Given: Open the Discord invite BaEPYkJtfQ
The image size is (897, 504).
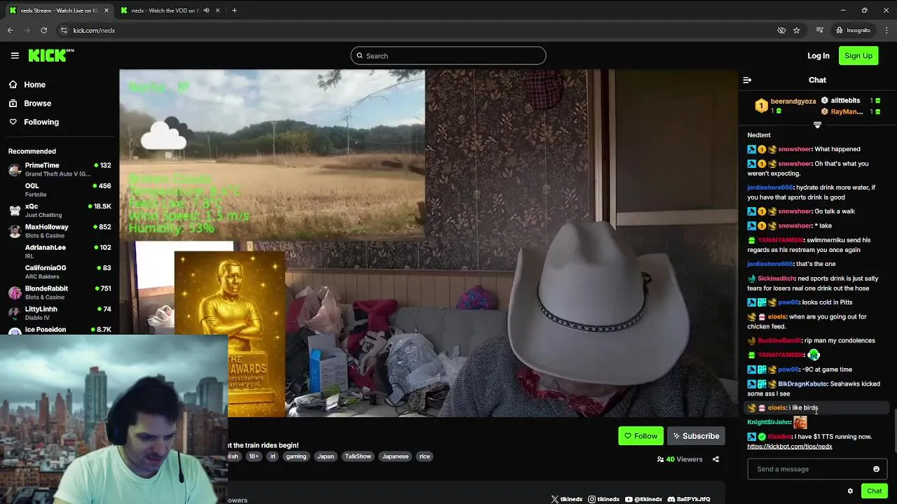Looking at the screenshot, I should point(689,499).
